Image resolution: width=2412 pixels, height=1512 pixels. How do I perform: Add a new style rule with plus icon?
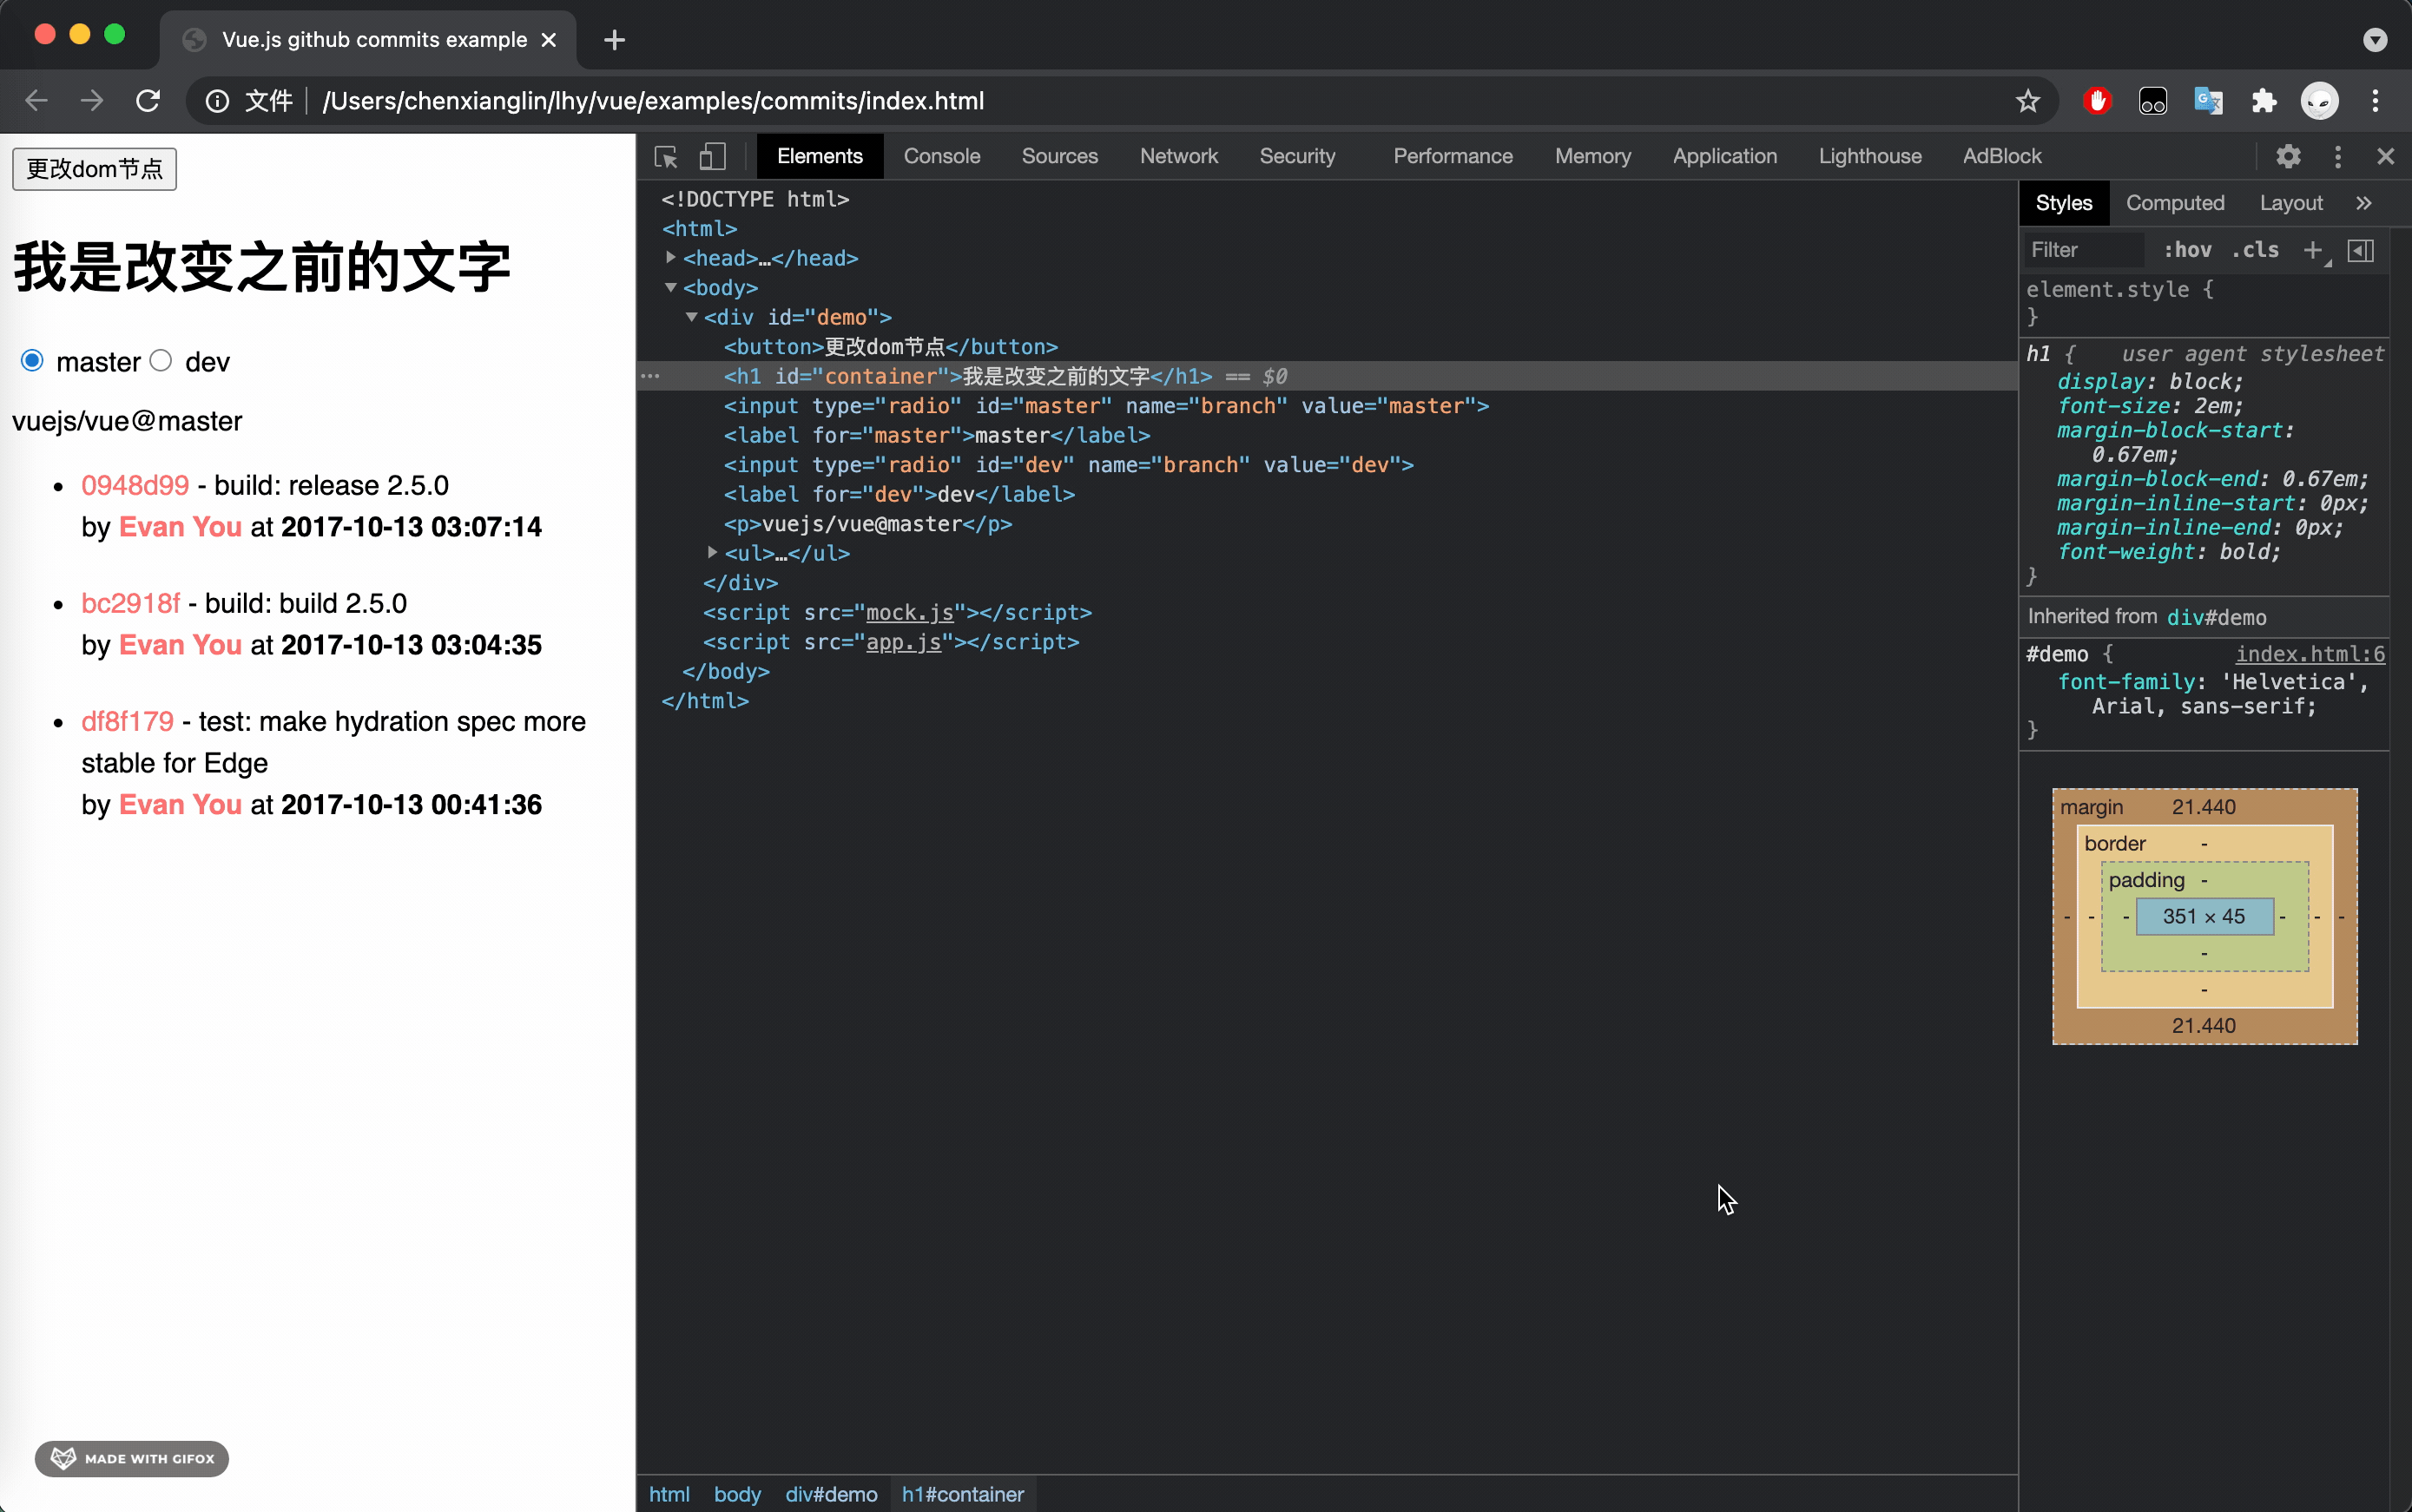point(2313,250)
